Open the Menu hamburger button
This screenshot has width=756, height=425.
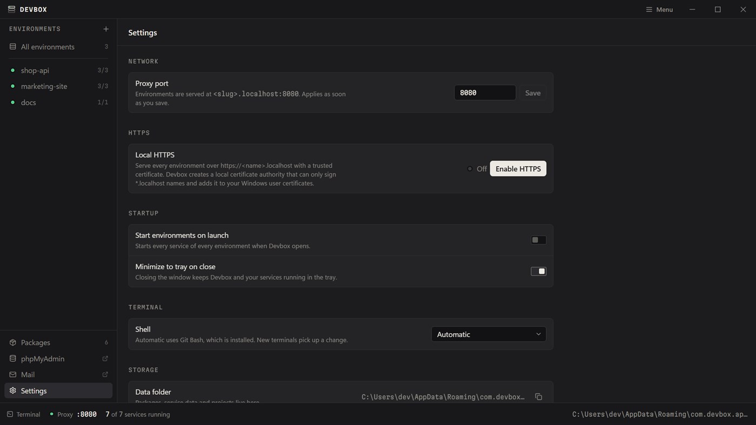tap(659, 9)
